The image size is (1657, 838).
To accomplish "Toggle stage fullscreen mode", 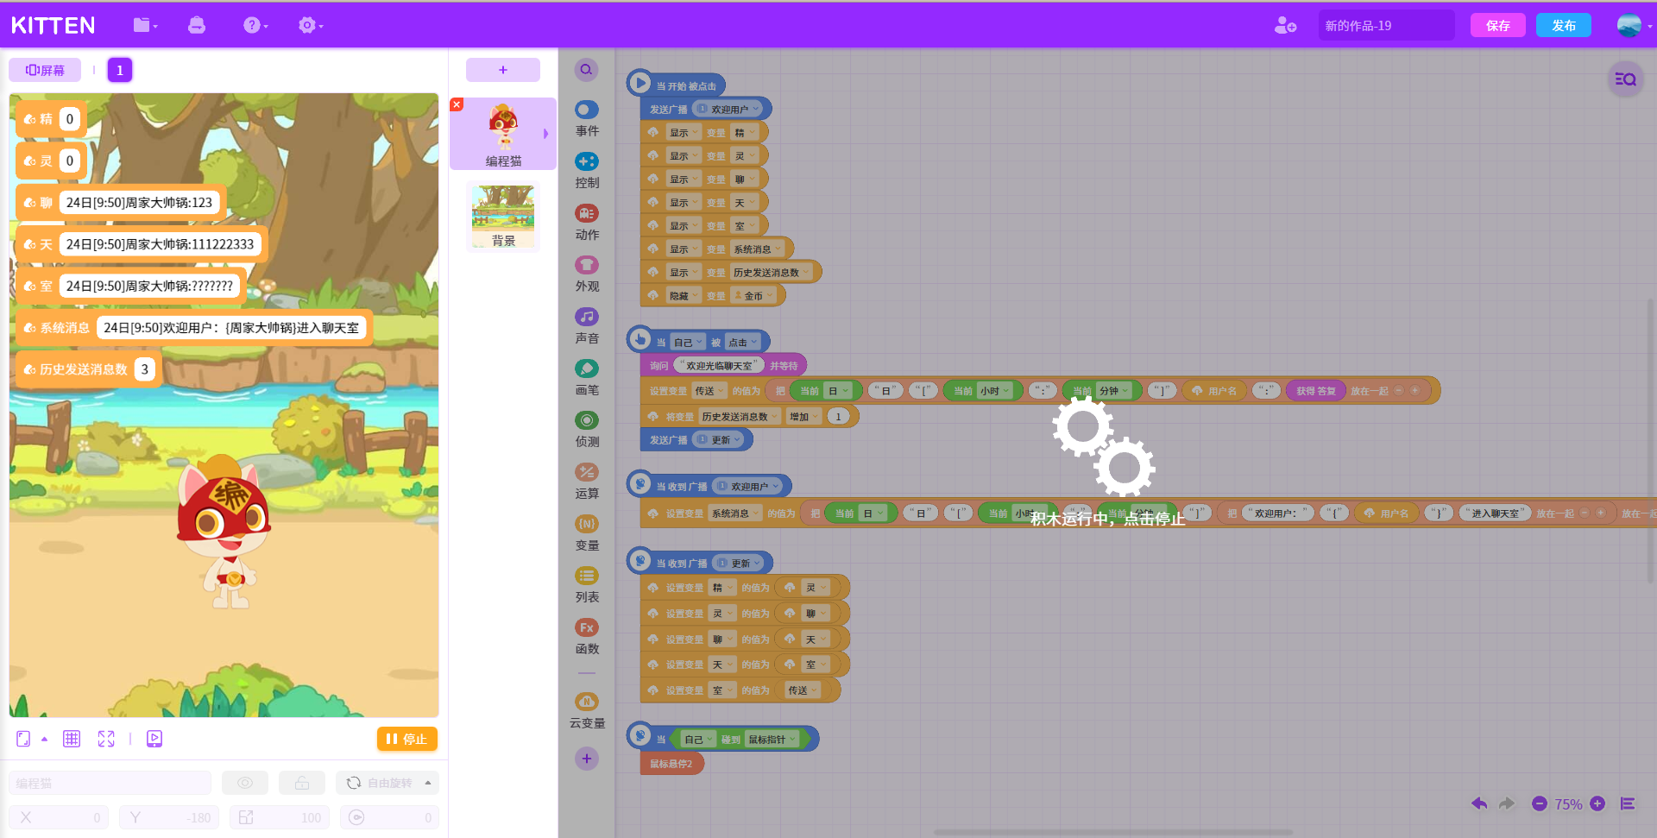I will [x=106, y=739].
